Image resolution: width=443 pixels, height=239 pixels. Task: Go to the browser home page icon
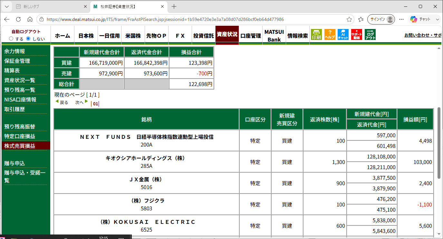[x=30, y=19]
